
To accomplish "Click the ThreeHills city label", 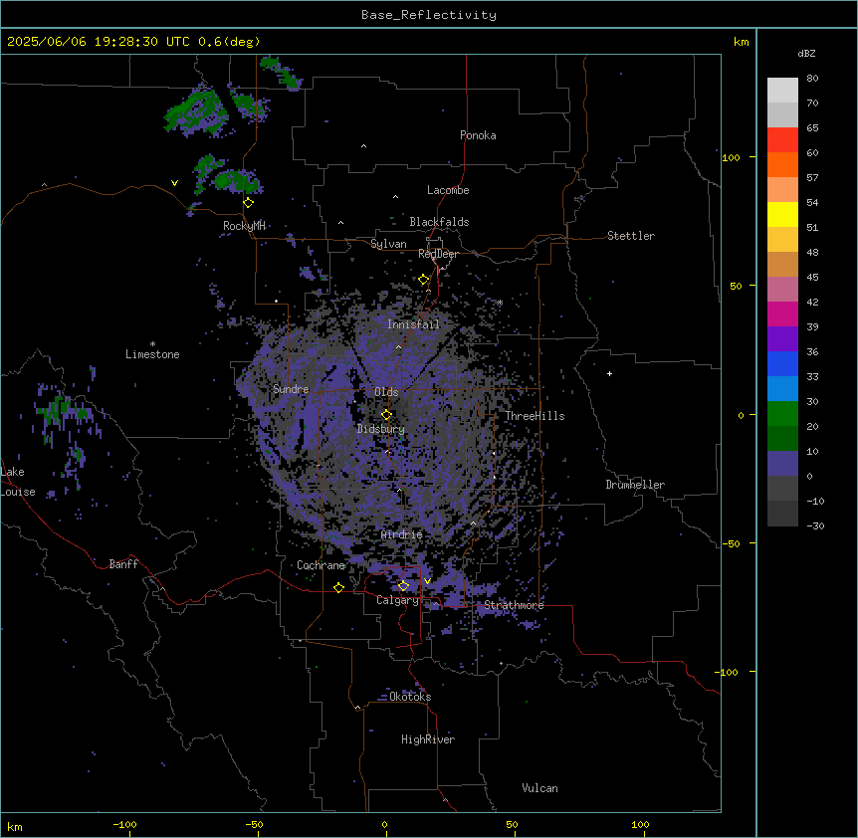I will point(535,416).
